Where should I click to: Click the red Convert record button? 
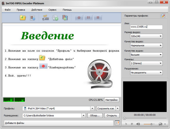pyautogui.click(x=79, y=18)
